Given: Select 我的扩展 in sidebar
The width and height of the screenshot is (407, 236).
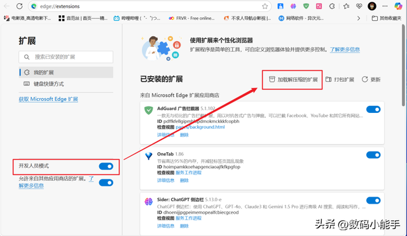Looking at the screenshot, I should pyautogui.click(x=66, y=72).
